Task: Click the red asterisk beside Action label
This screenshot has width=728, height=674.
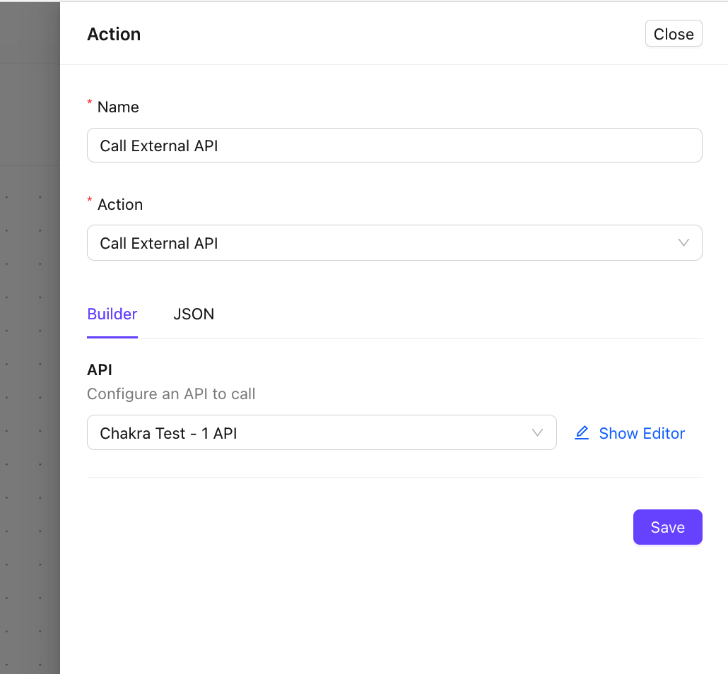Action: (90, 201)
